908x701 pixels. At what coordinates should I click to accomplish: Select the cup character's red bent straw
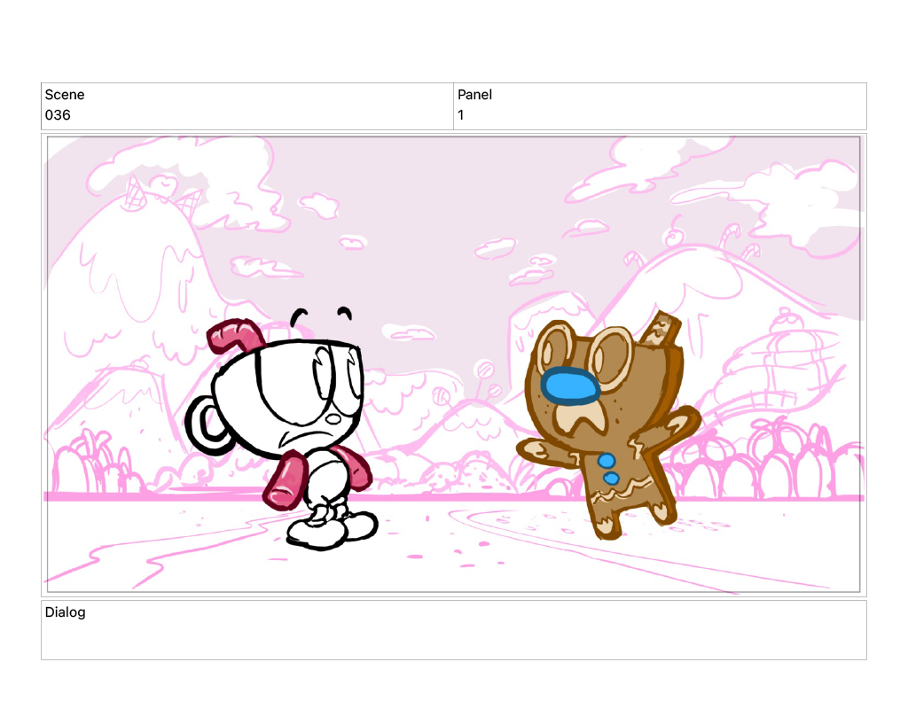tap(233, 334)
